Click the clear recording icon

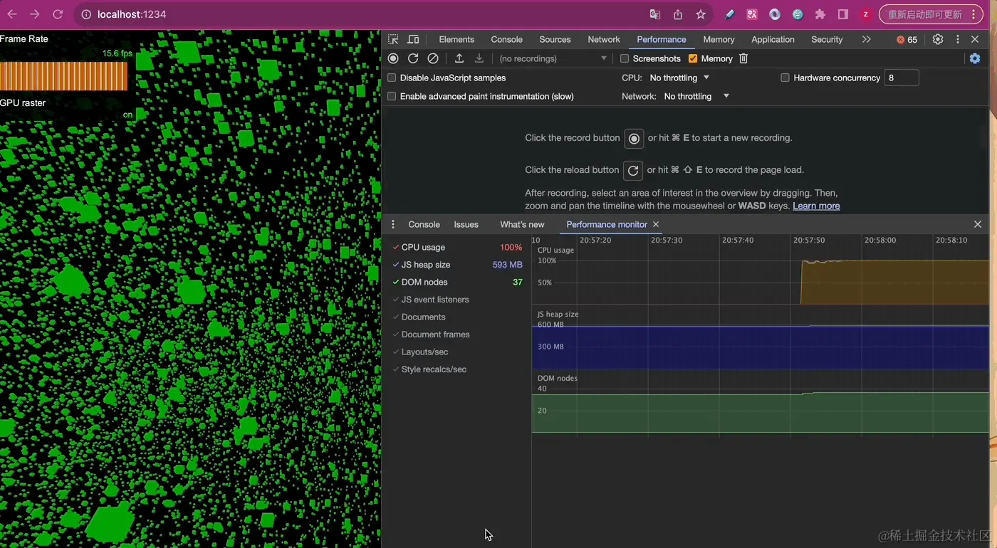(433, 58)
